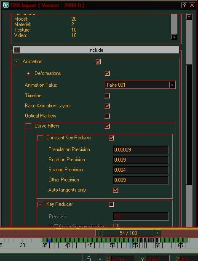Toggle the selection lock padlock icon
The height and width of the screenshot is (261, 198).
[88, 258]
